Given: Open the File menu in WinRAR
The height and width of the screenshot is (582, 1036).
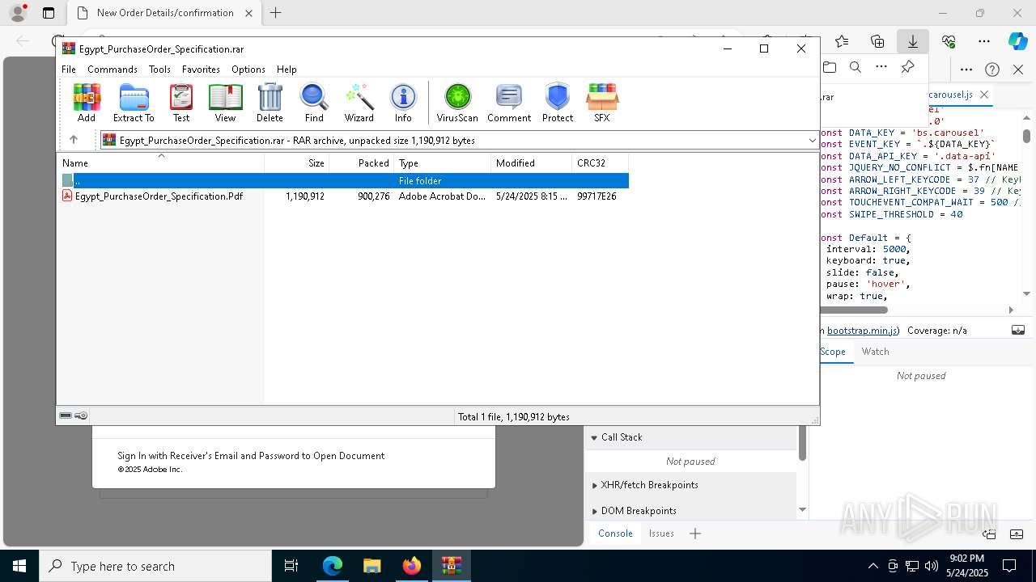Looking at the screenshot, I should 69,70.
